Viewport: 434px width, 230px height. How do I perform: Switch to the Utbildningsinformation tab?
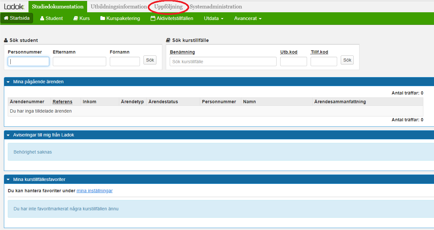119,6
